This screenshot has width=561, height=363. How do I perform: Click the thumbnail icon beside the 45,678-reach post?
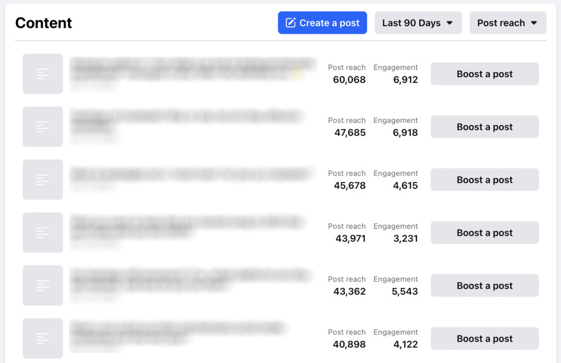(x=42, y=179)
